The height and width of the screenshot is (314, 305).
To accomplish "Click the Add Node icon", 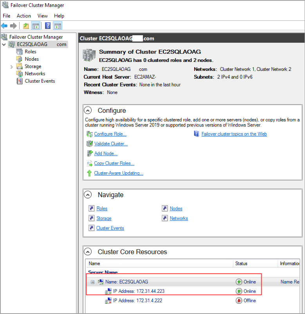I will pos(90,153).
